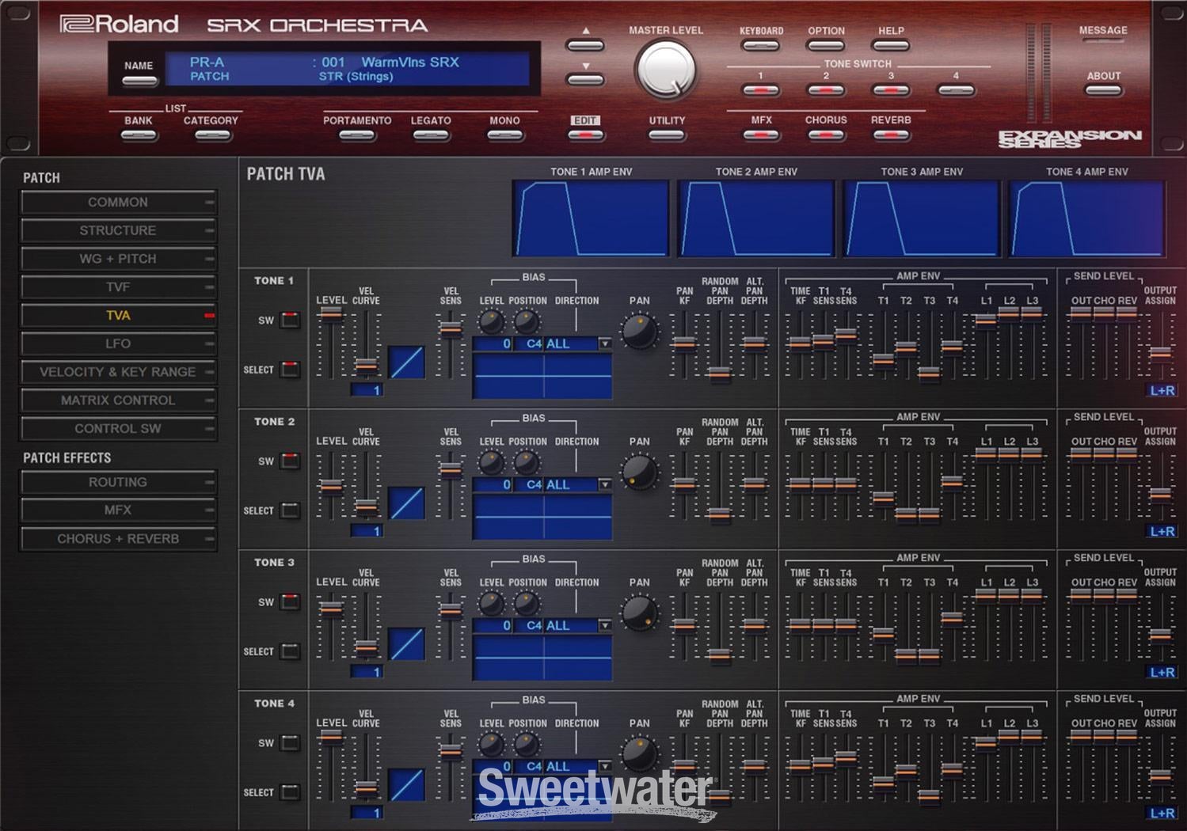Click the Tone 1 output assign L+R field

[x=1162, y=391]
